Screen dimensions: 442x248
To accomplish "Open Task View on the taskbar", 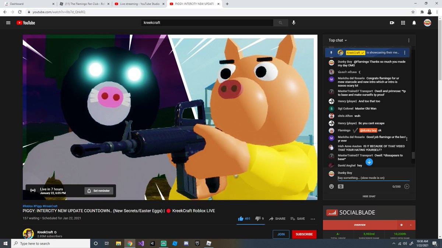I will 107,243.
